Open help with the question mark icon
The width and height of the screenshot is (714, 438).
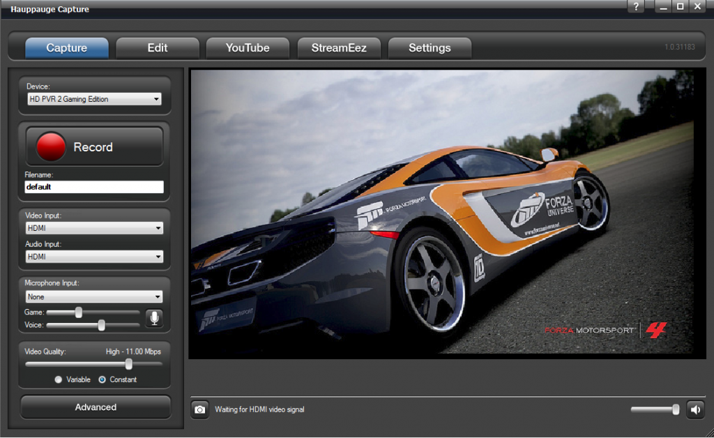coord(636,6)
